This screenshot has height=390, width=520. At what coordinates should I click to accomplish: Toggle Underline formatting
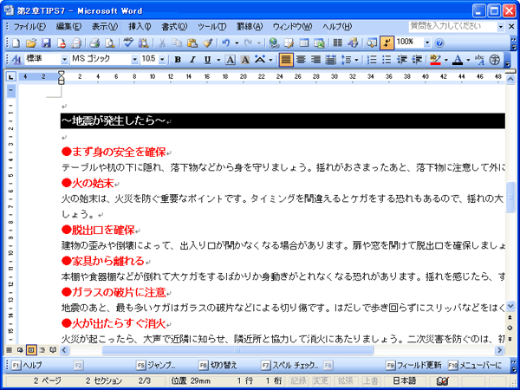point(208,60)
